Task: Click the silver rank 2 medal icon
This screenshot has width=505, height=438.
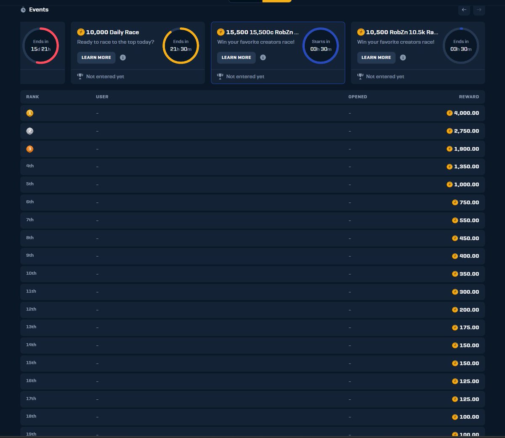Action: click(x=30, y=131)
